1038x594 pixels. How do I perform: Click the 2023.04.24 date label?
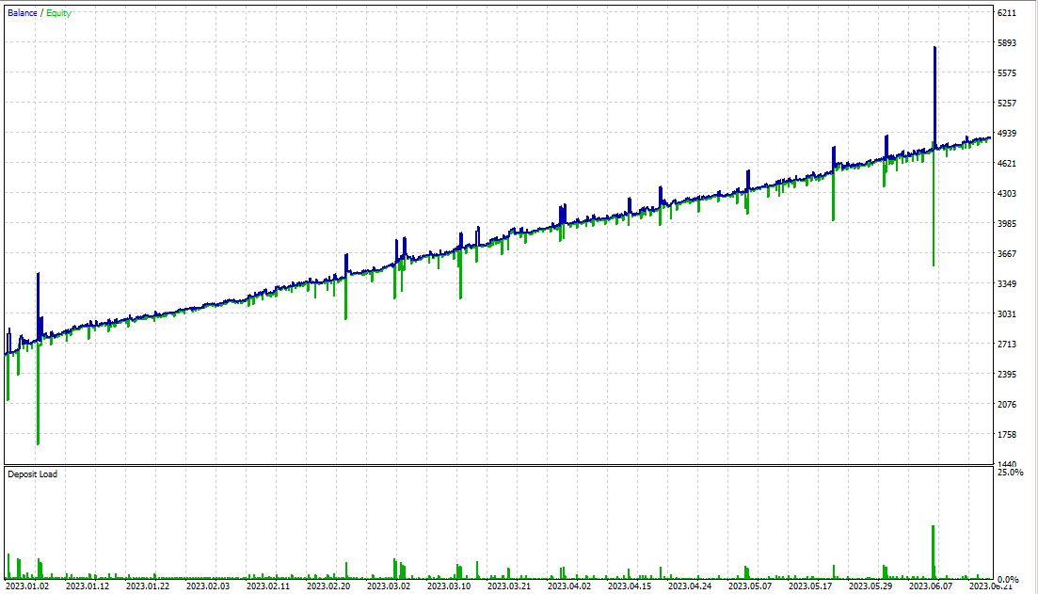pyautogui.click(x=690, y=586)
